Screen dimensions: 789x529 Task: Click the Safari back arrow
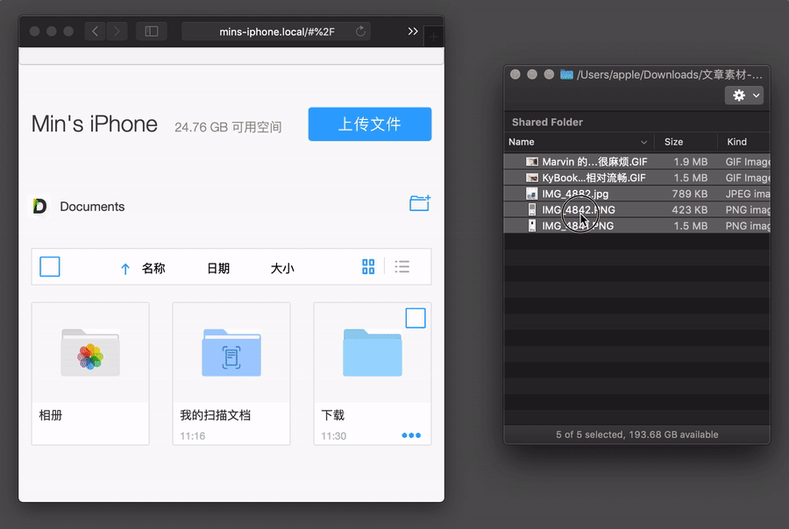[x=95, y=32]
